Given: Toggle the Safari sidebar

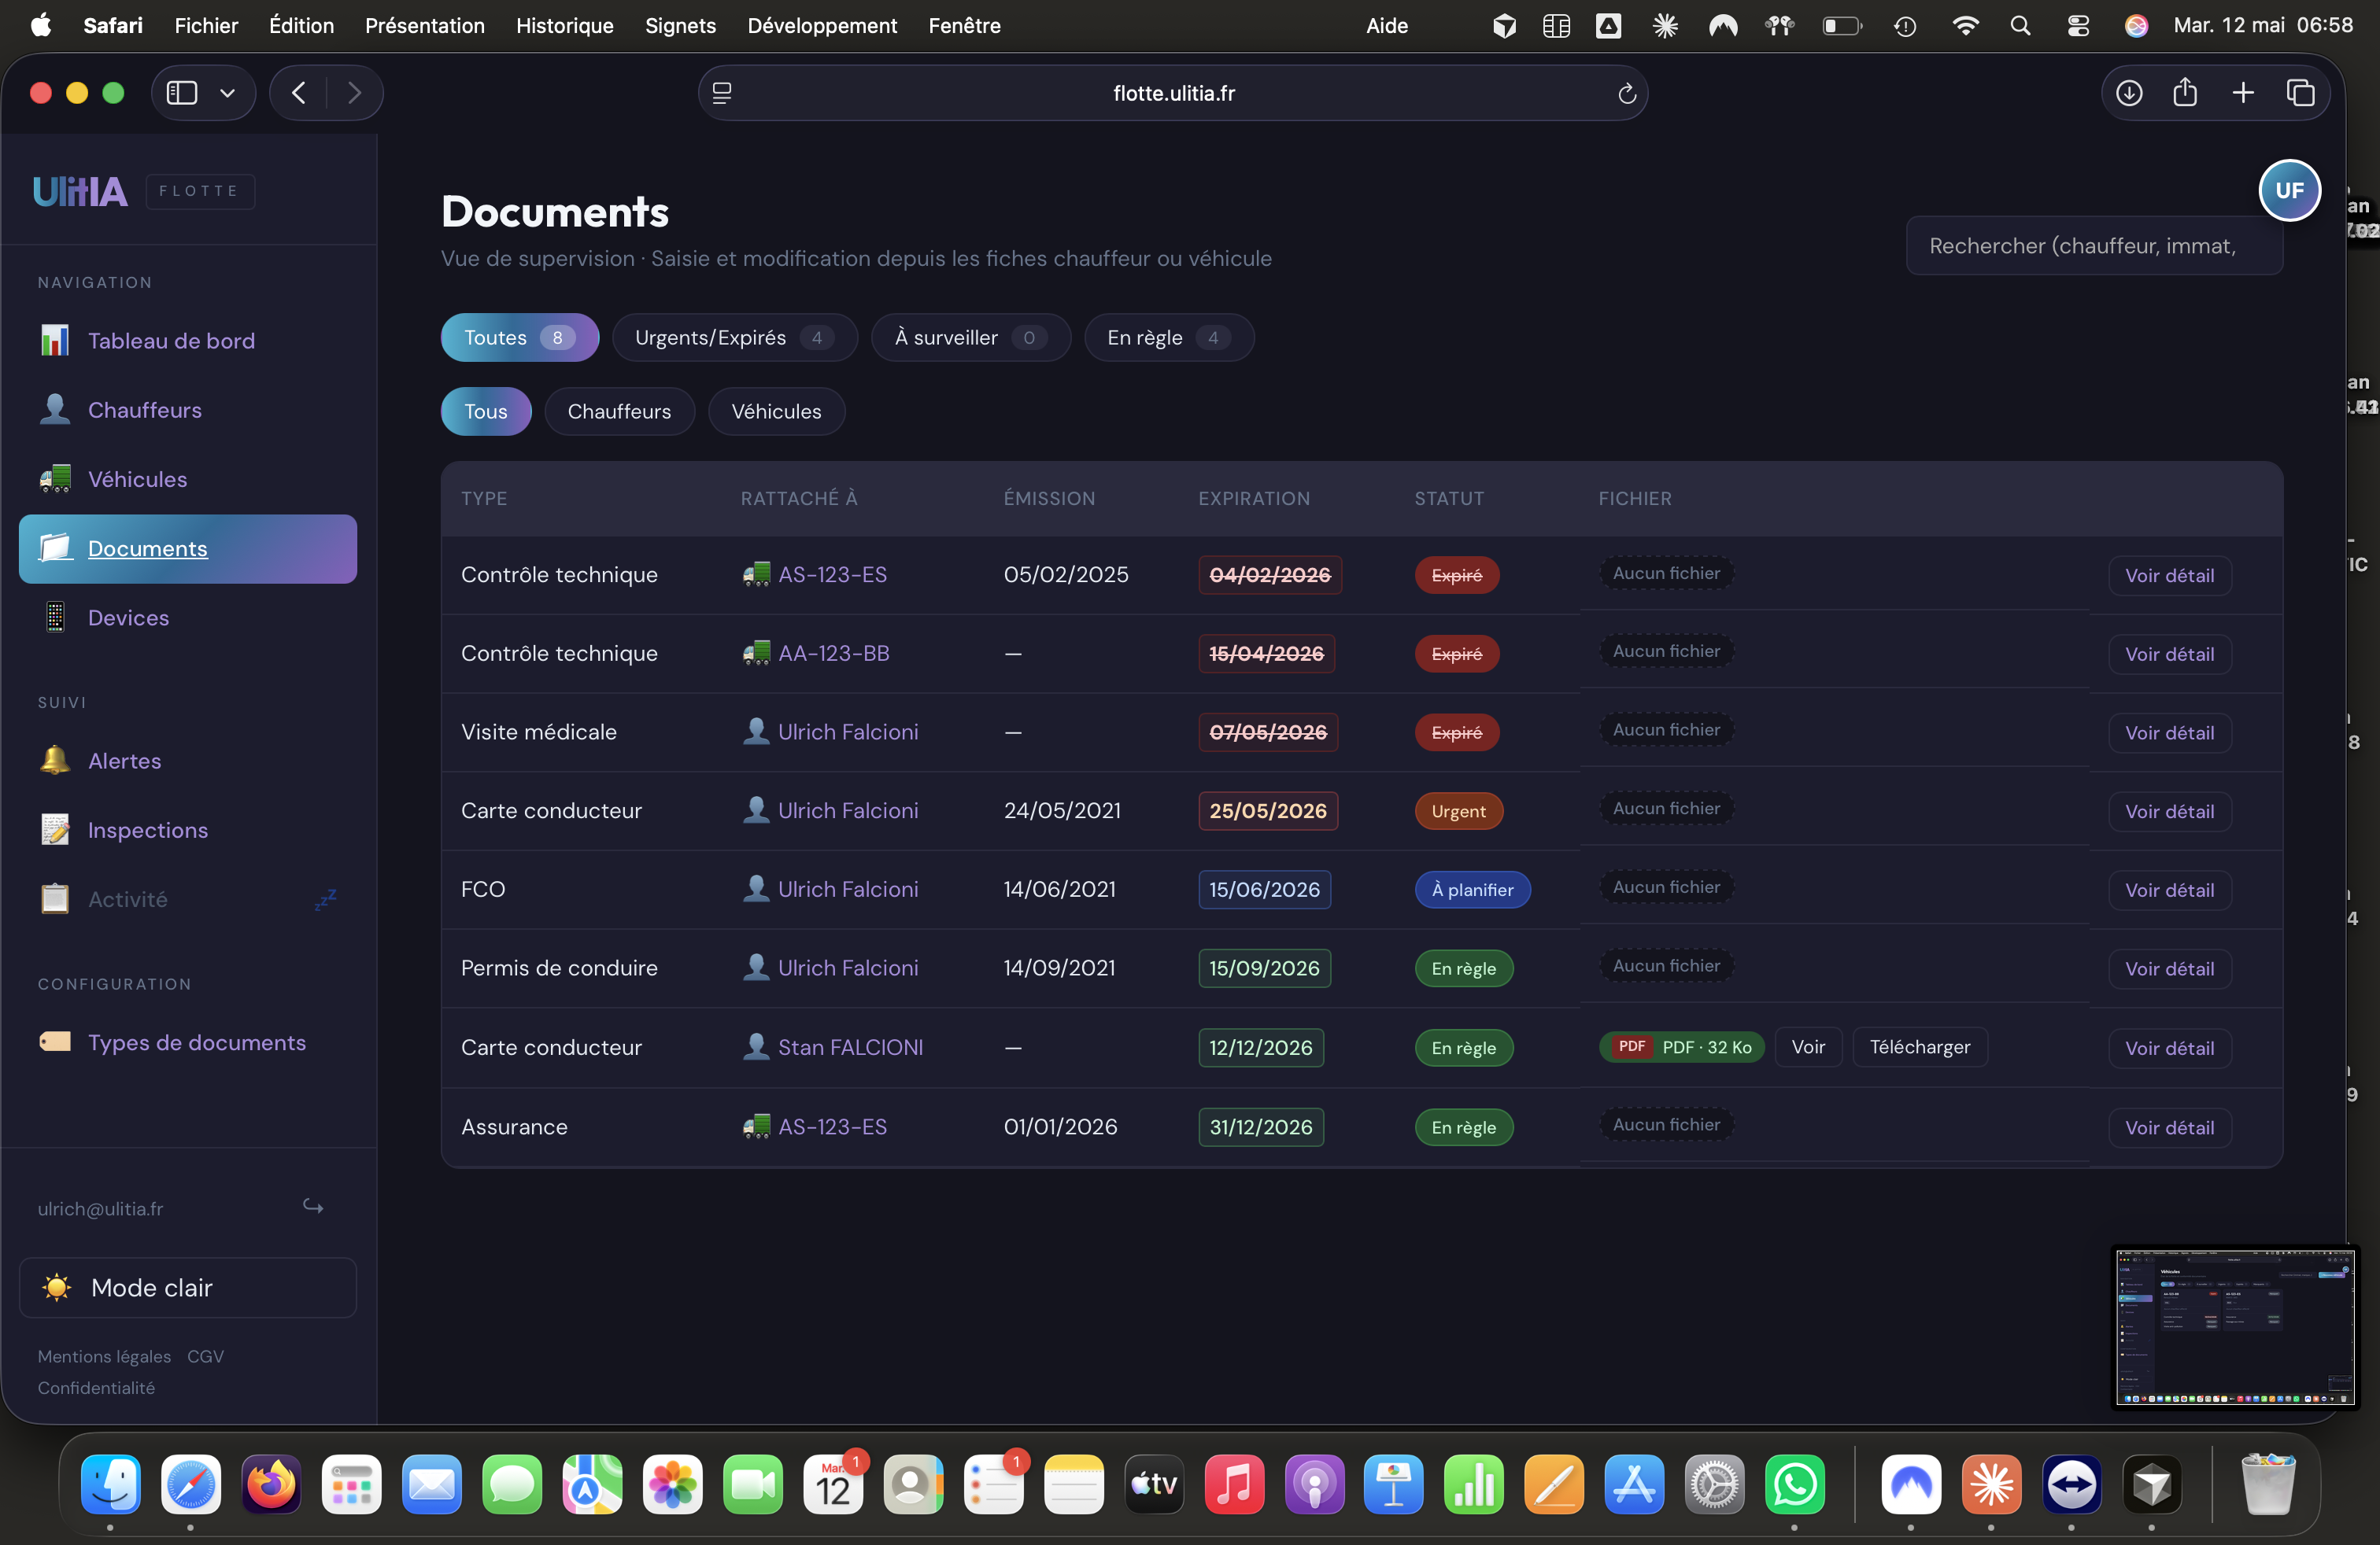Looking at the screenshot, I should tap(182, 93).
